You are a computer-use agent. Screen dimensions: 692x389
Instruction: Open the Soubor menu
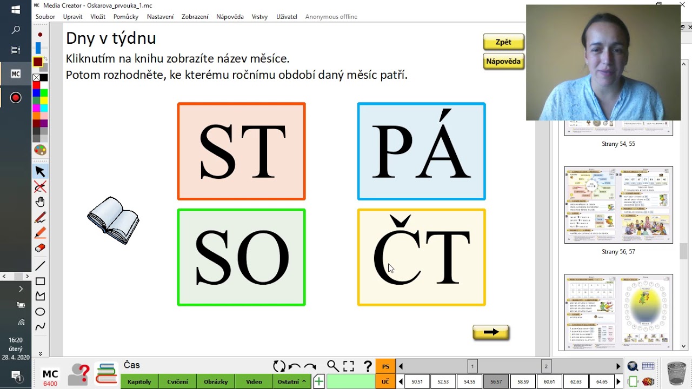45,17
